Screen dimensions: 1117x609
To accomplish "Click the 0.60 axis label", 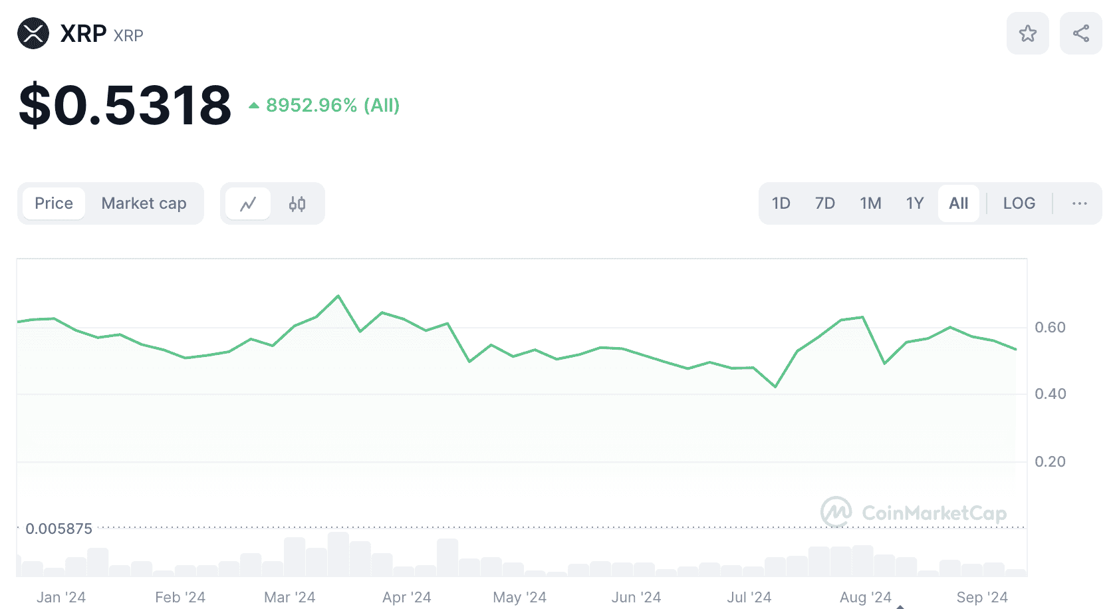I will pyautogui.click(x=1050, y=327).
